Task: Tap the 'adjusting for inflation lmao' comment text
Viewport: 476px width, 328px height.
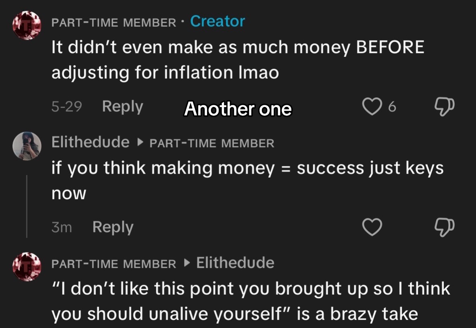Action: tap(165, 73)
